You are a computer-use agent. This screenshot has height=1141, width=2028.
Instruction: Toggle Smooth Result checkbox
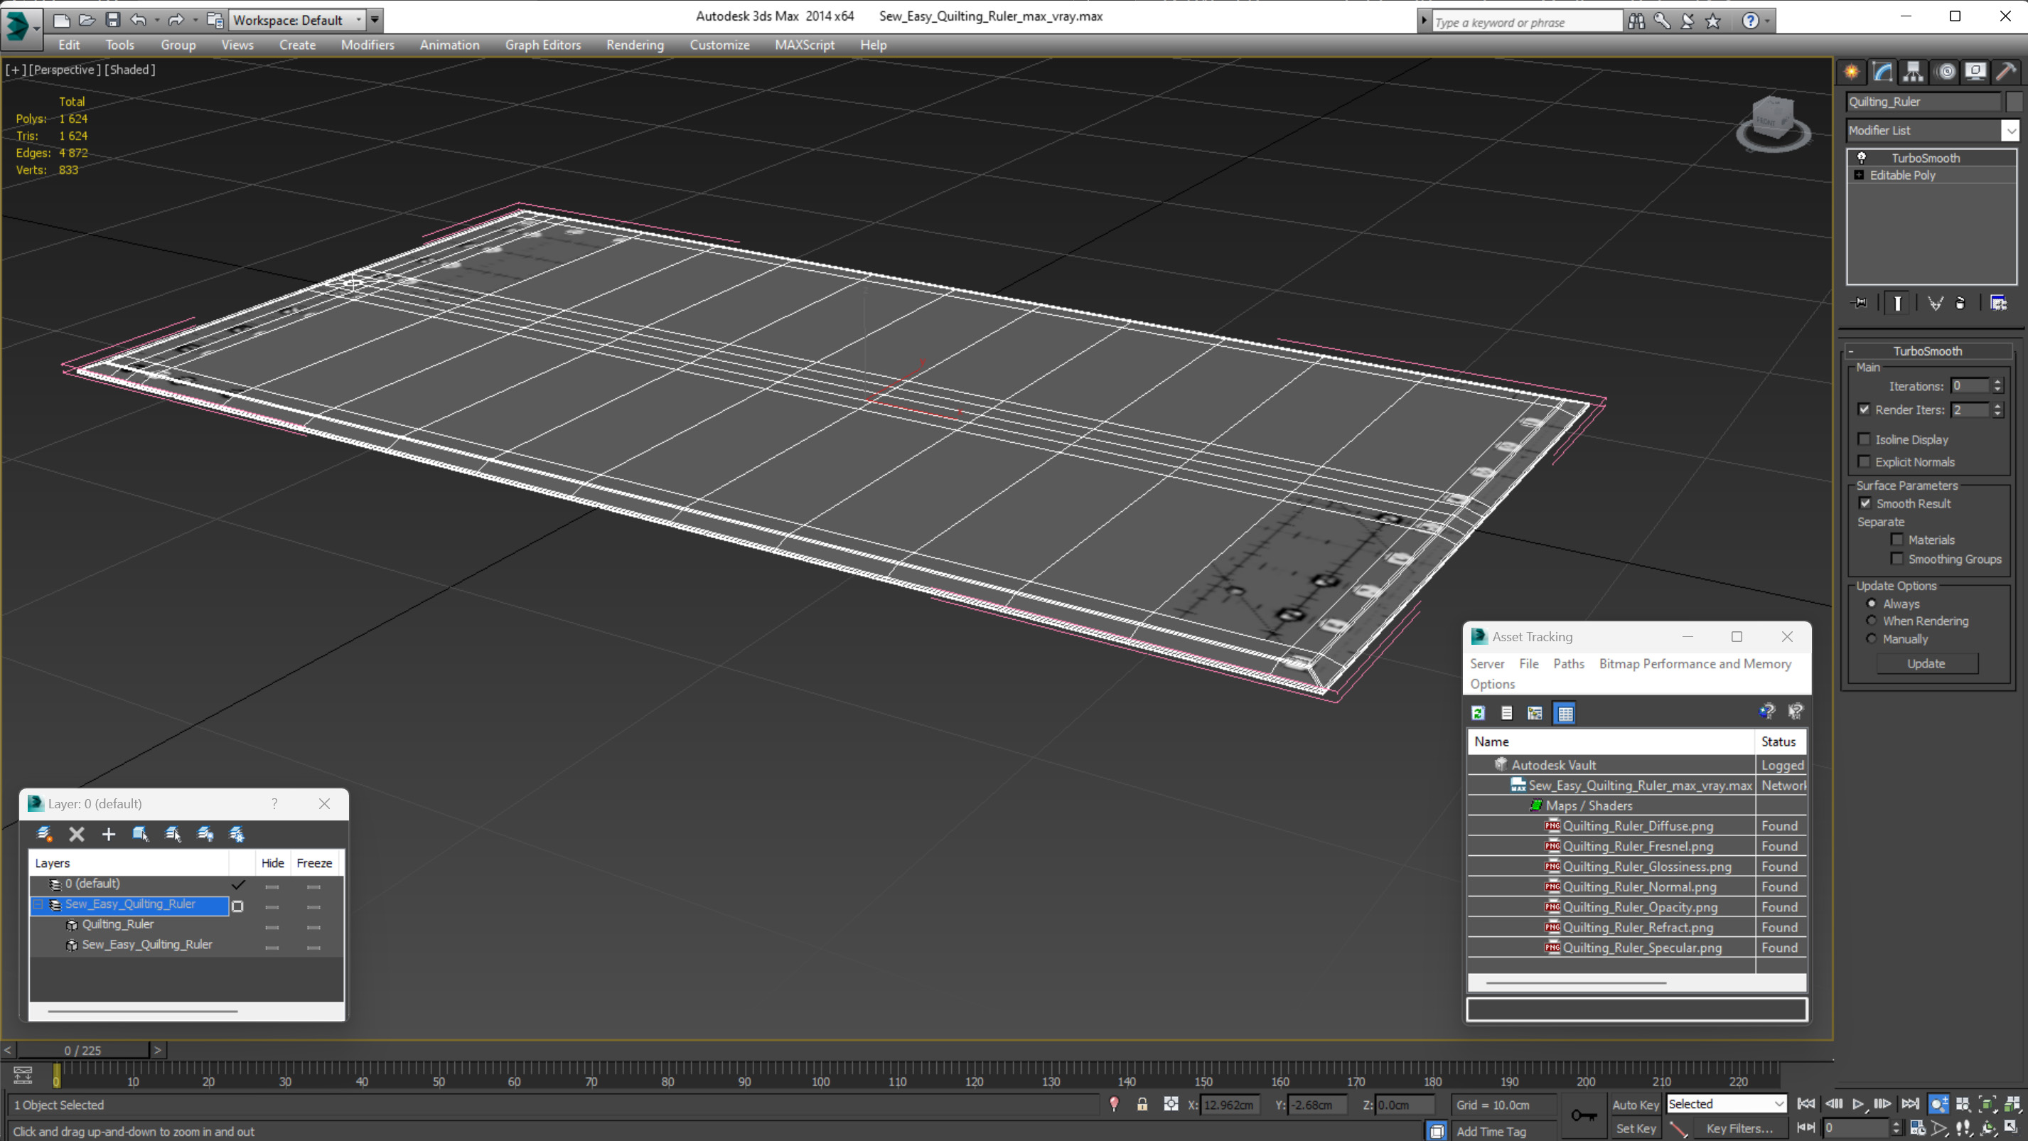point(1865,503)
